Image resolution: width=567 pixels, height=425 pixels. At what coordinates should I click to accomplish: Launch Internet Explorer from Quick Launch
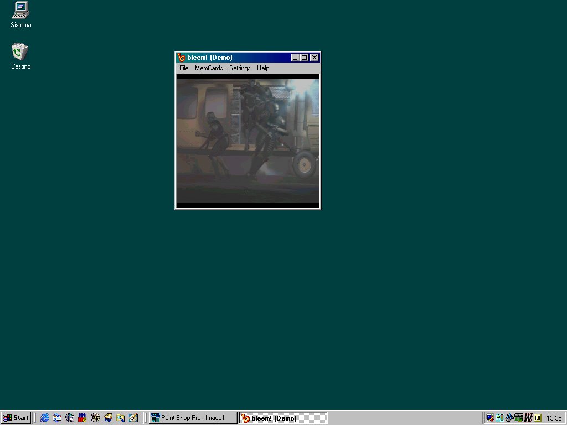(44, 418)
